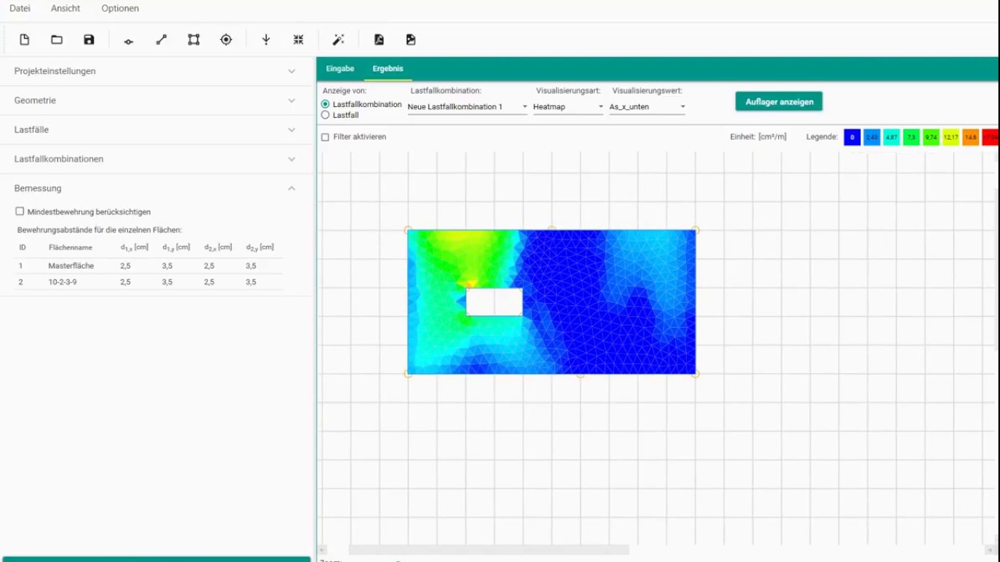Select the downward arrow load tool
The width and height of the screenshot is (1000, 562).
click(266, 40)
